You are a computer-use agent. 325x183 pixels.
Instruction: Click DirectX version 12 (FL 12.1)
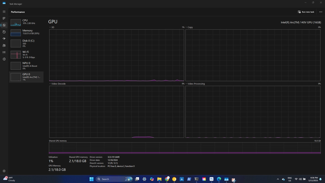pyautogui.click(x=113, y=163)
